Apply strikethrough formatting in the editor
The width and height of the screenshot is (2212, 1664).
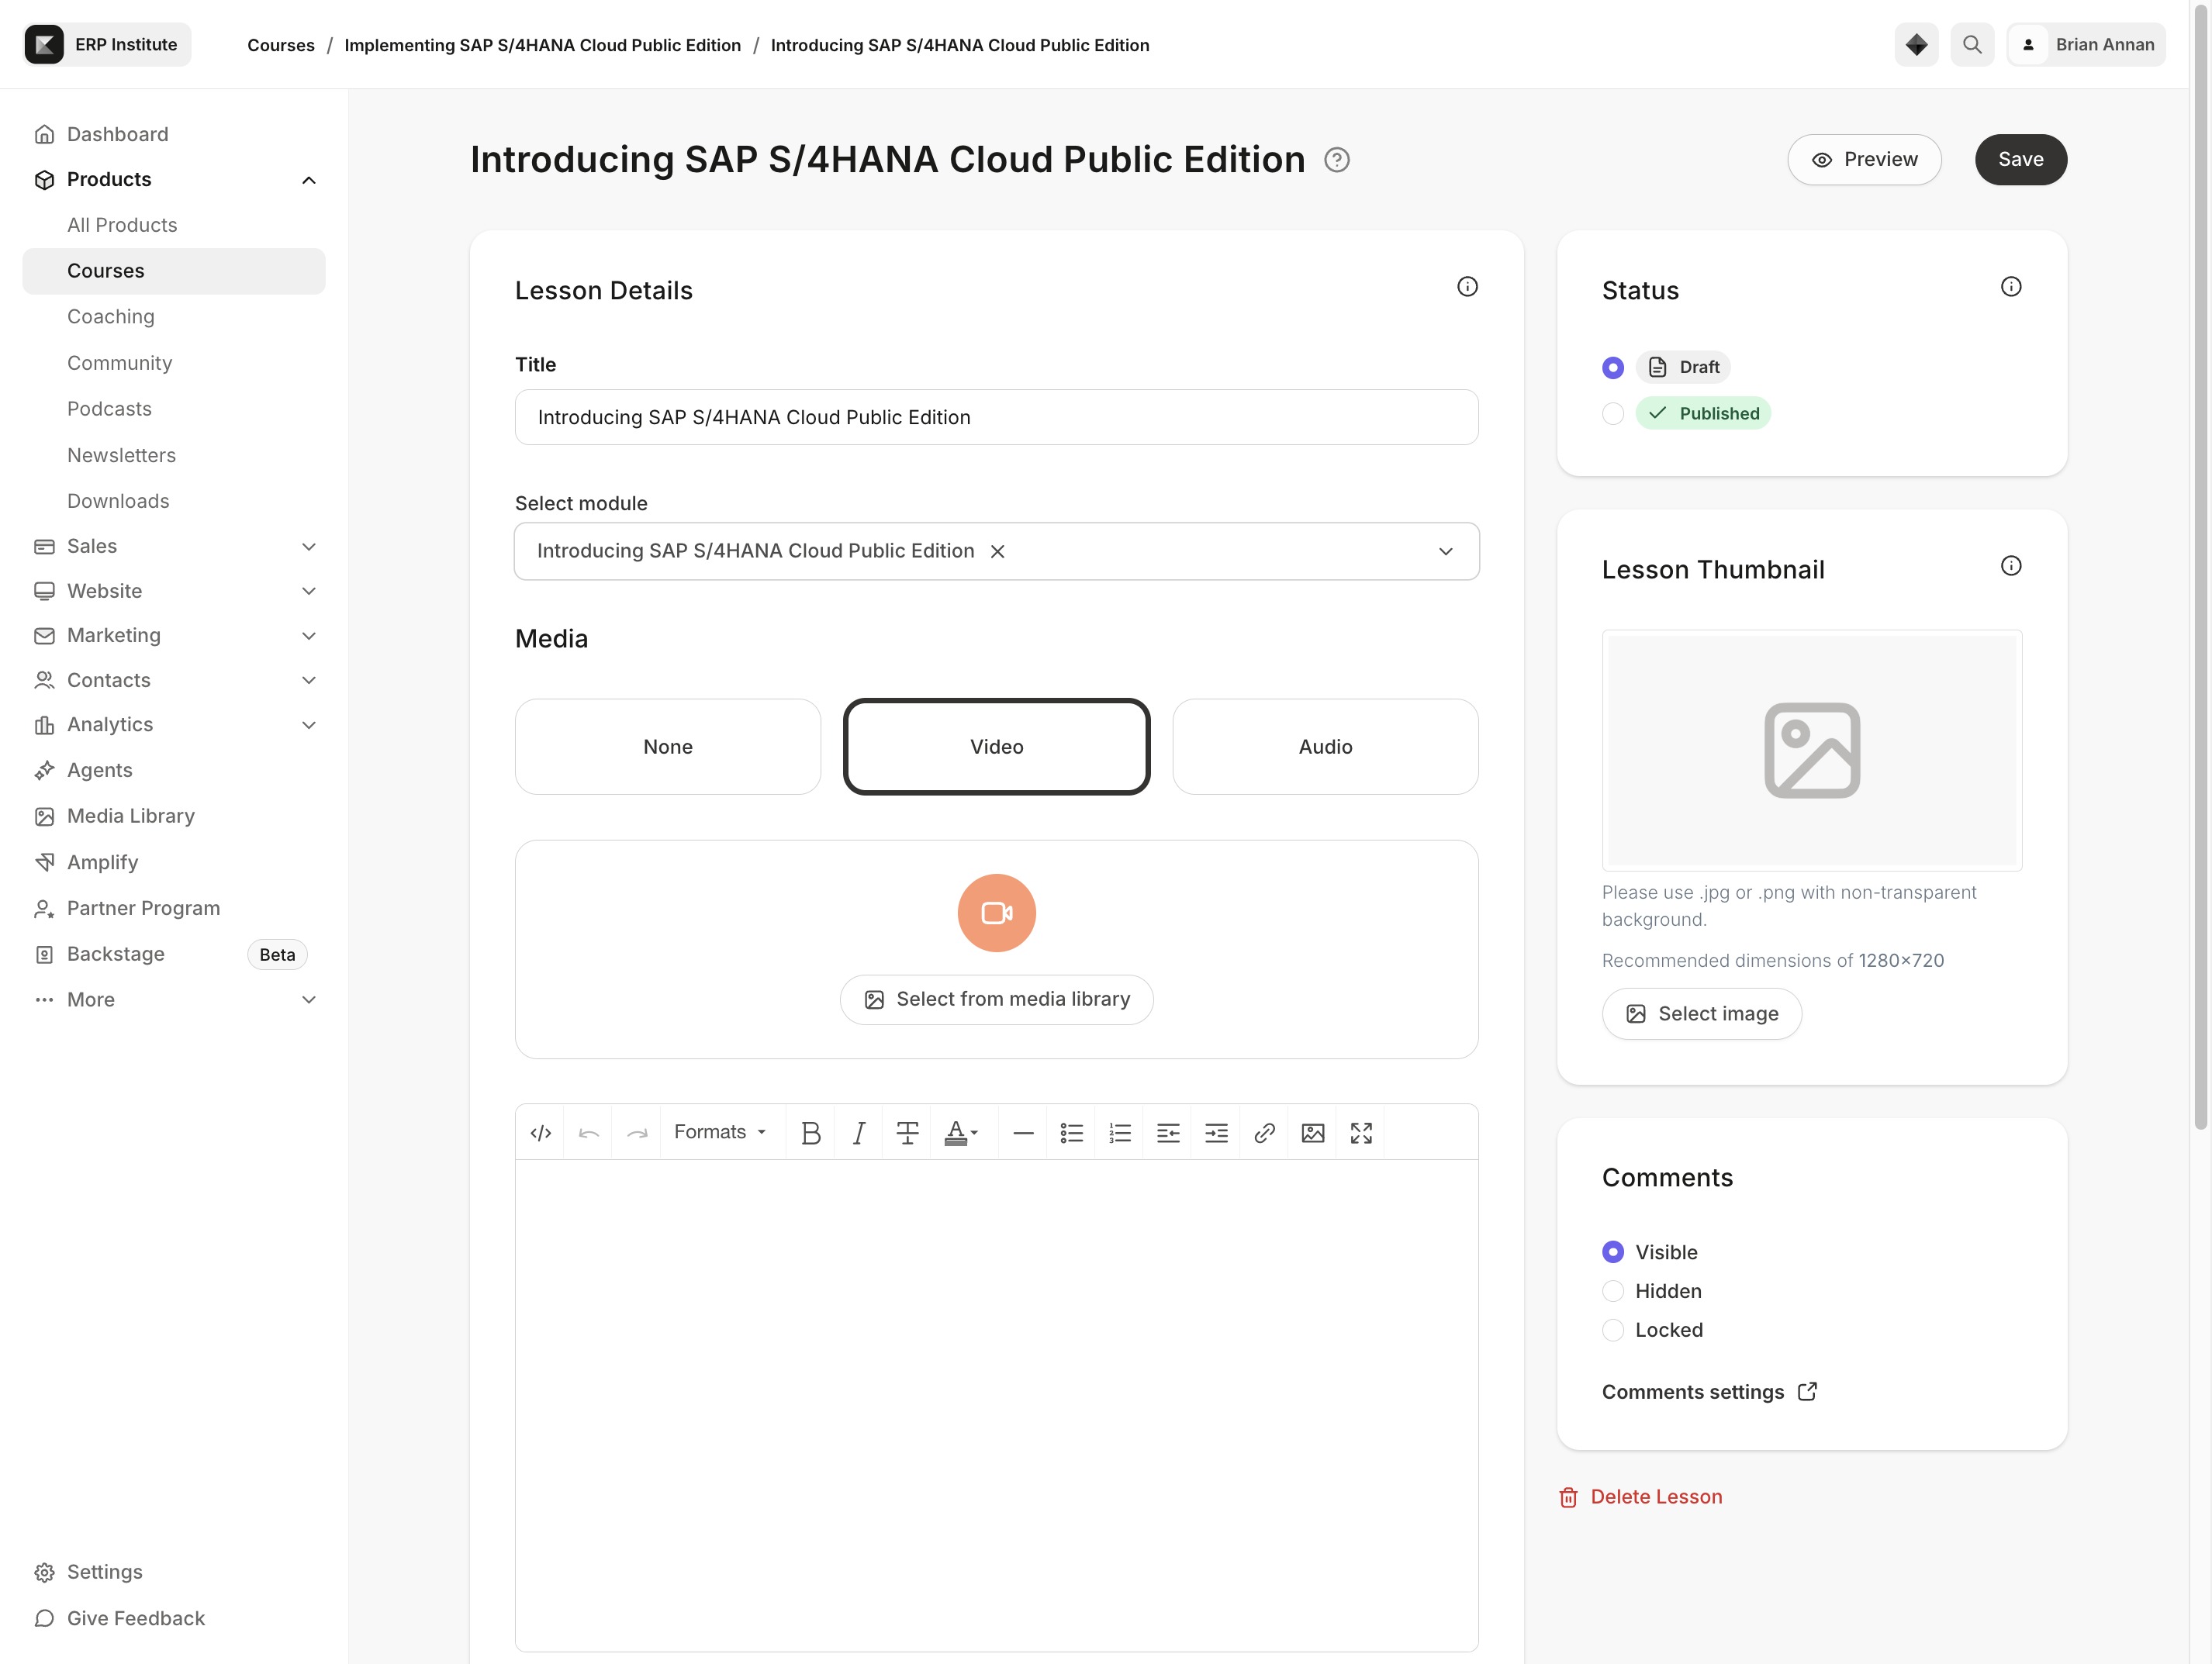tap(907, 1132)
